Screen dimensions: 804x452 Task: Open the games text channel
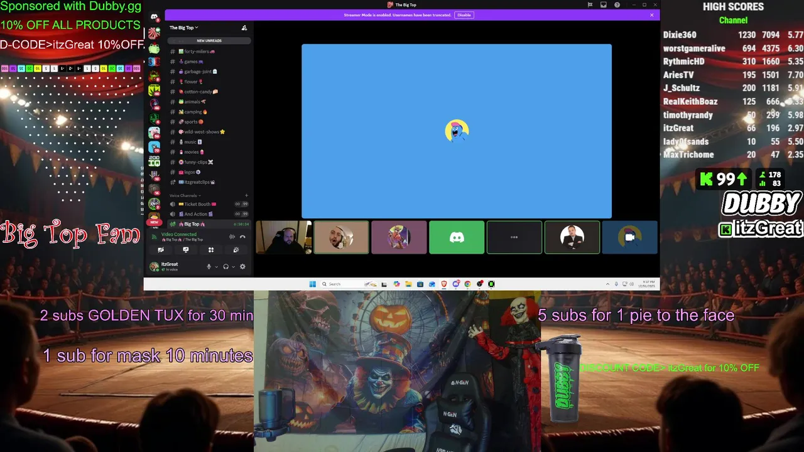click(x=209, y=62)
